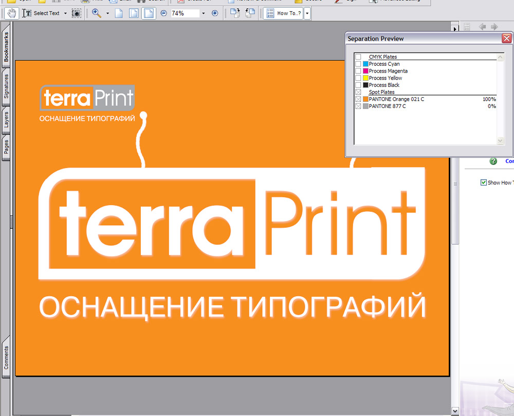Click into the 74% zoom field
This screenshot has width=514, height=416.
pyautogui.click(x=185, y=13)
